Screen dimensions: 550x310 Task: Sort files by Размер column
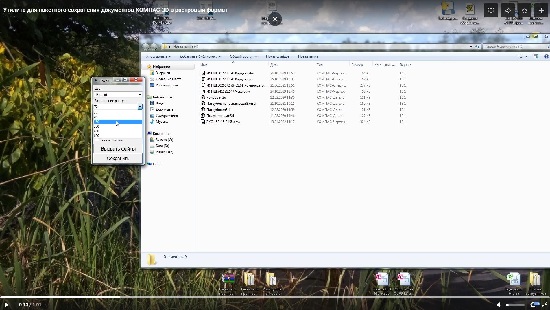pos(361,65)
